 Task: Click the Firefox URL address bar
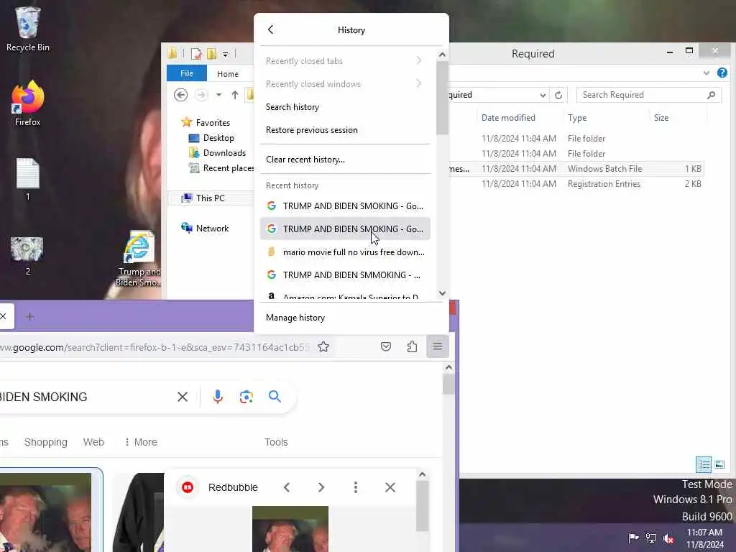coord(155,347)
